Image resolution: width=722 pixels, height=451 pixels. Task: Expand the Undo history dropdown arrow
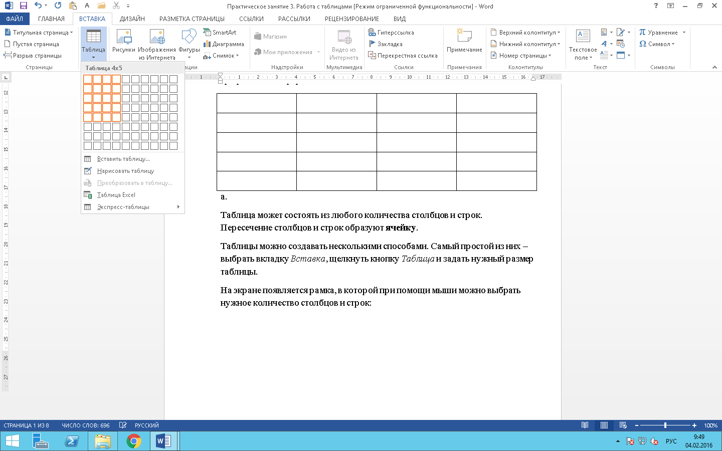(46, 6)
